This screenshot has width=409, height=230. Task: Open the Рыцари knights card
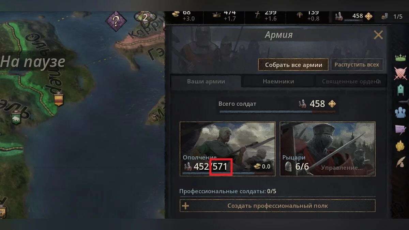point(328,149)
